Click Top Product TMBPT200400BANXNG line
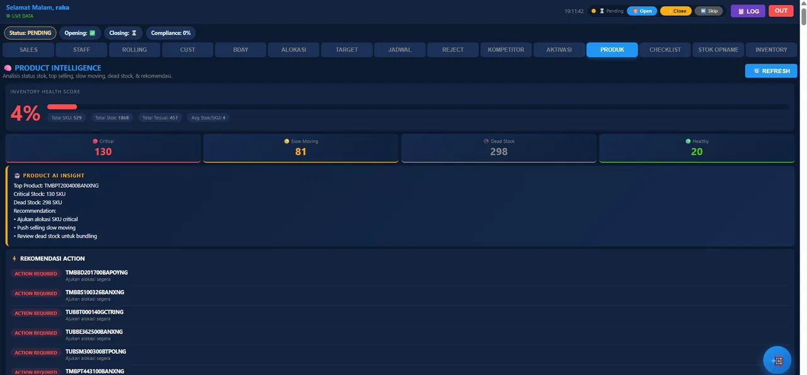The image size is (807, 375). click(56, 186)
